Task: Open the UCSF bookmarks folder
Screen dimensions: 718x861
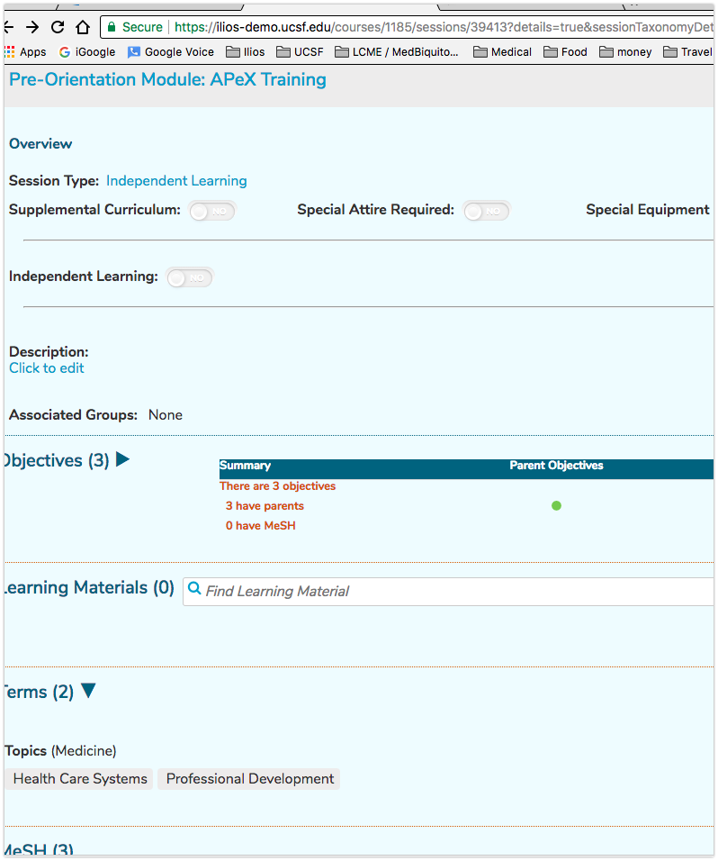Action: point(300,52)
